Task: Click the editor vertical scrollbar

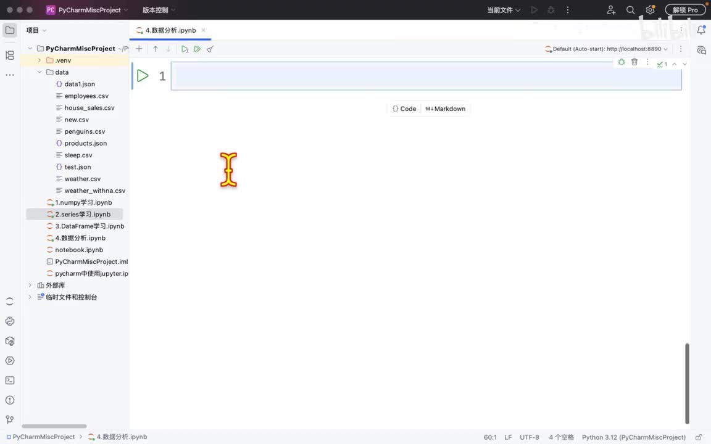Action: (687, 384)
